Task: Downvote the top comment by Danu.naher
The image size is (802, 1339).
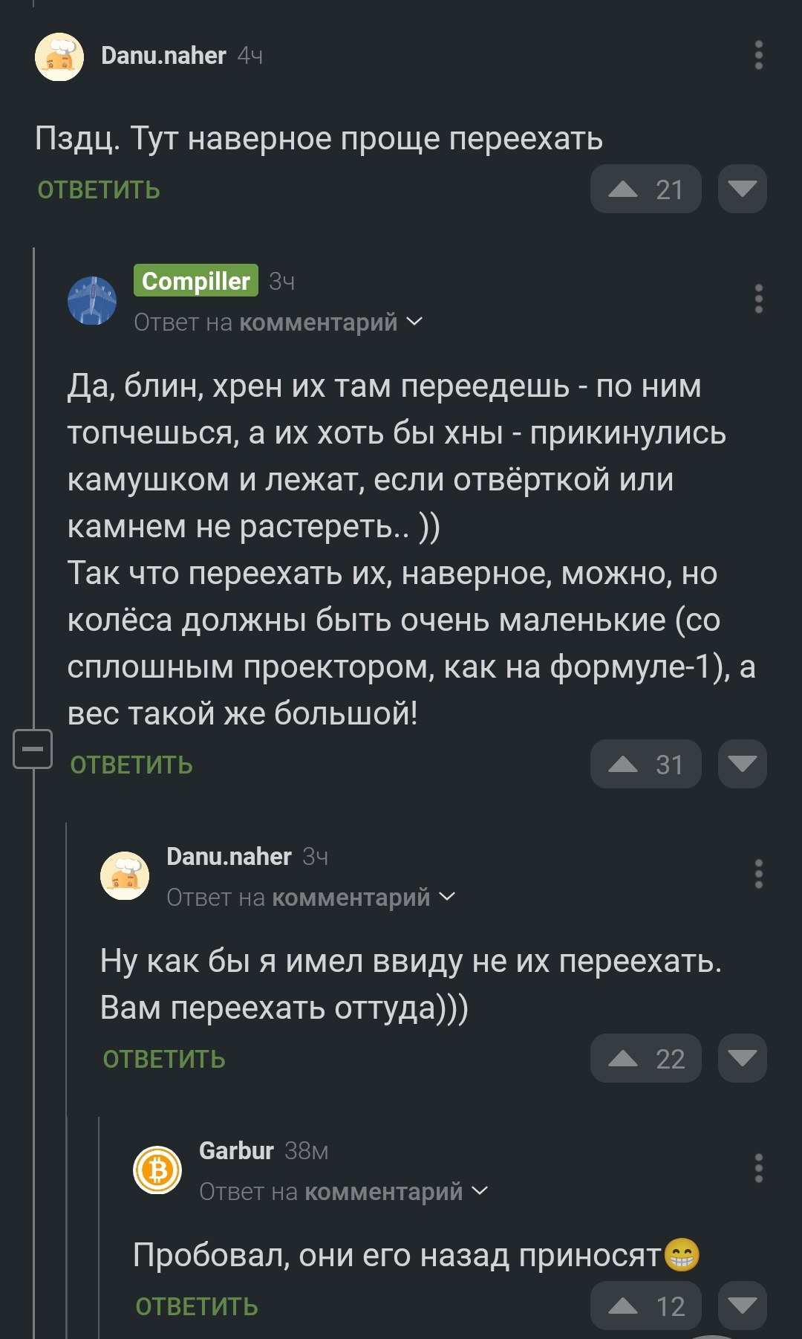Action: pos(742,189)
